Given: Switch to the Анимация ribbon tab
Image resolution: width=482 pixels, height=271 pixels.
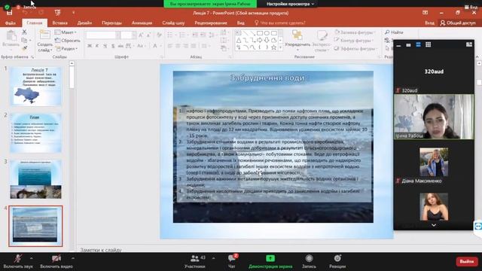Looking at the screenshot, I should pos(142,23).
